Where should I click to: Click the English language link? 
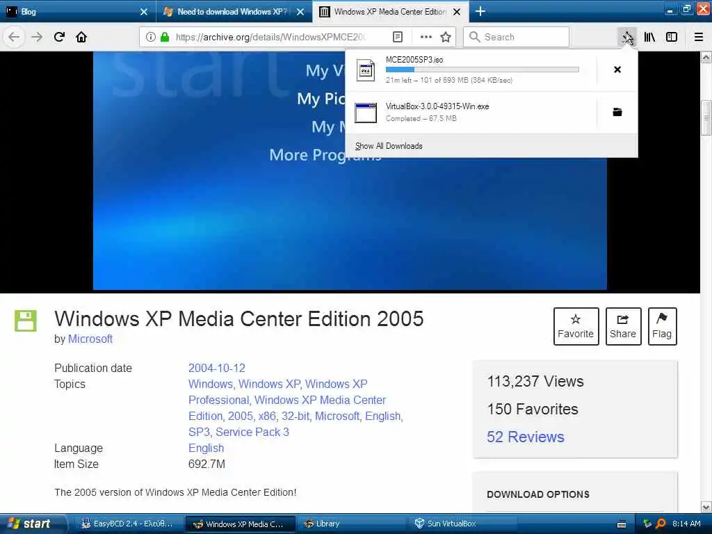206,448
